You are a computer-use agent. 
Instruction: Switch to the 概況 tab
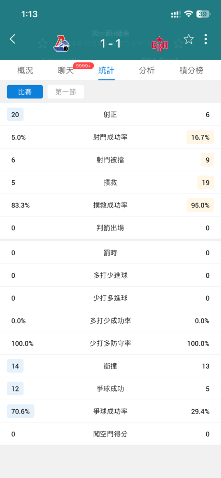[x=25, y=71]
